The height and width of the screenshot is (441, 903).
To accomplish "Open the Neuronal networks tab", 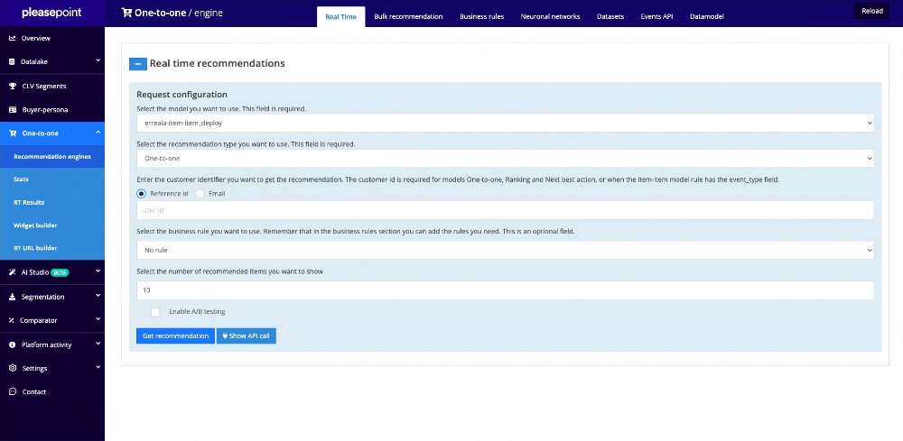I will click(x=552, y=17).
